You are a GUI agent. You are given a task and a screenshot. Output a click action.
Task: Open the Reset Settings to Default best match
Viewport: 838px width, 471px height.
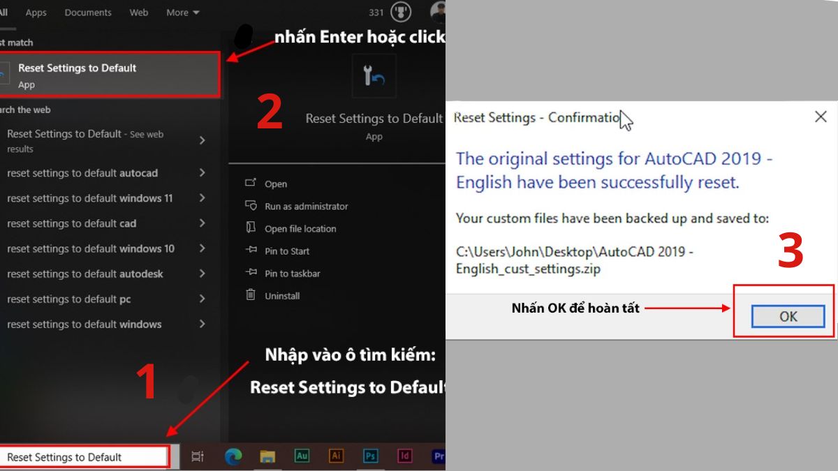(x=110, y=75)
